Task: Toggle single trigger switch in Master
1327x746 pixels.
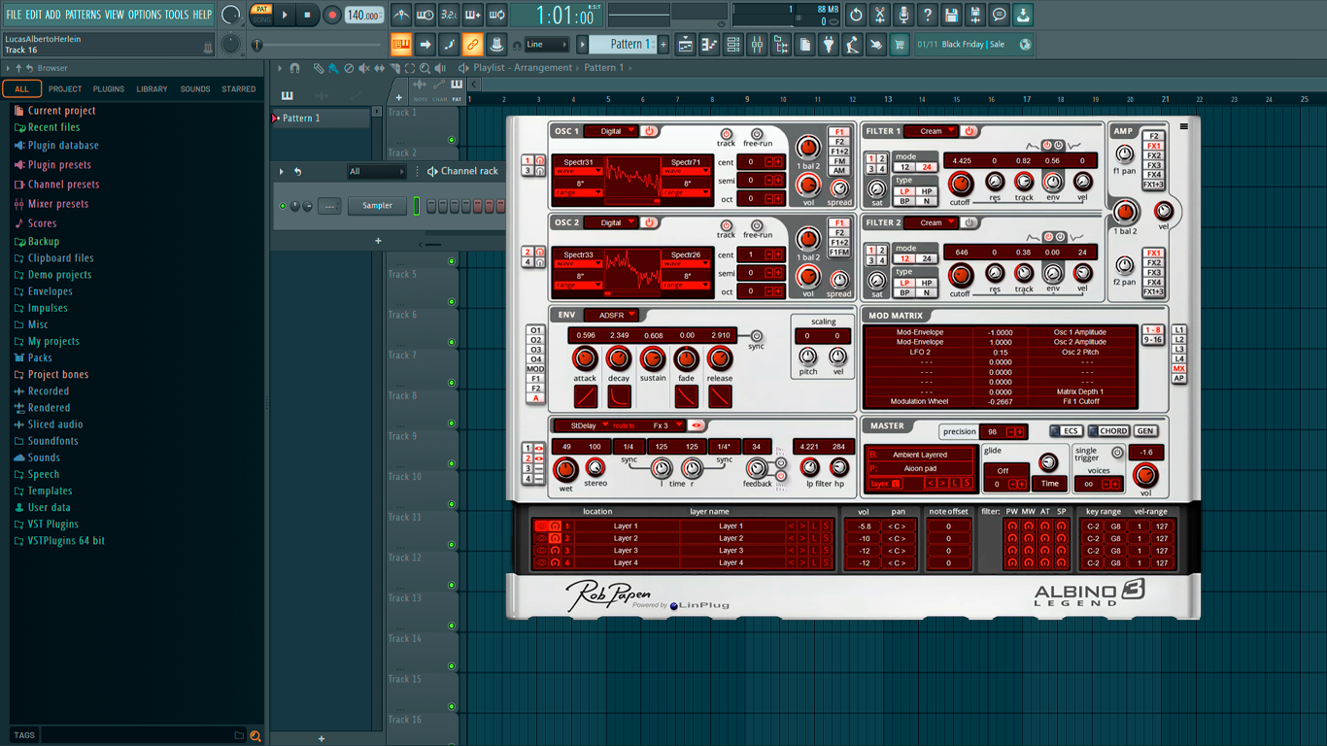Action: pos(1117,453)
